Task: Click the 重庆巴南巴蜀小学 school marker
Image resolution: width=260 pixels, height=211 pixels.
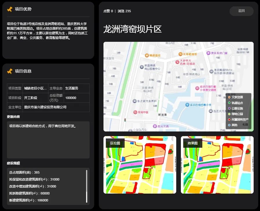Action: (187, 105)
